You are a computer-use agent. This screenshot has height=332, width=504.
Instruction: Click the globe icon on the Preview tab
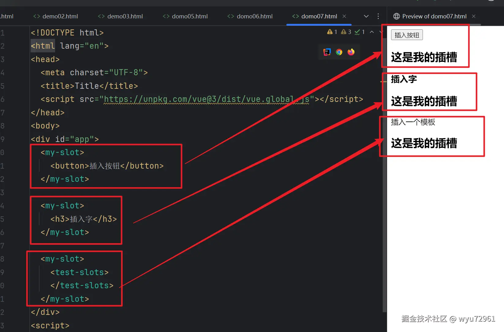(397, 16)
